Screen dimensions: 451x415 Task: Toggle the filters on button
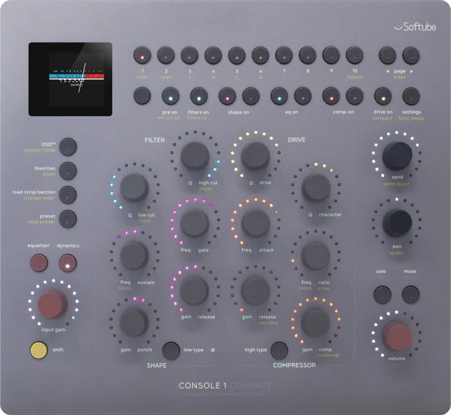tap(198, 97)
